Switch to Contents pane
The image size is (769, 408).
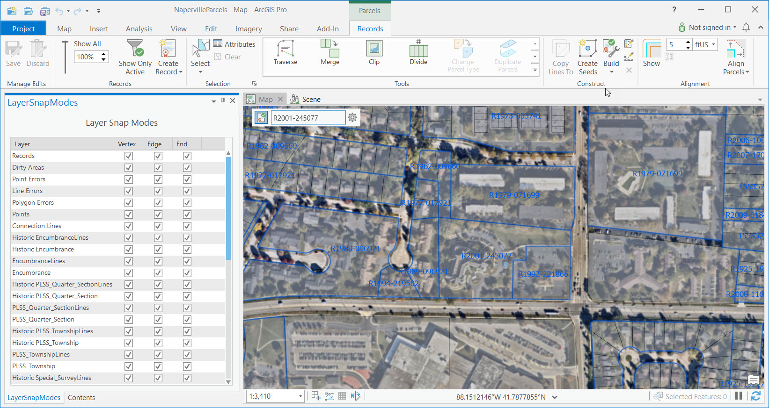pos(81,398)
